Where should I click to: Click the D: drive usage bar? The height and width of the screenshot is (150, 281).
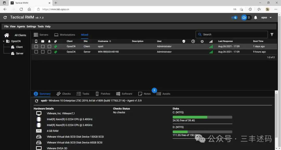(x=202, y=132)
